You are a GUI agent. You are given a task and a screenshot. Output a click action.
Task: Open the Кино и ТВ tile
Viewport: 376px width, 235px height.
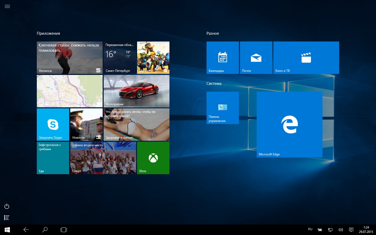pos(306,58)
